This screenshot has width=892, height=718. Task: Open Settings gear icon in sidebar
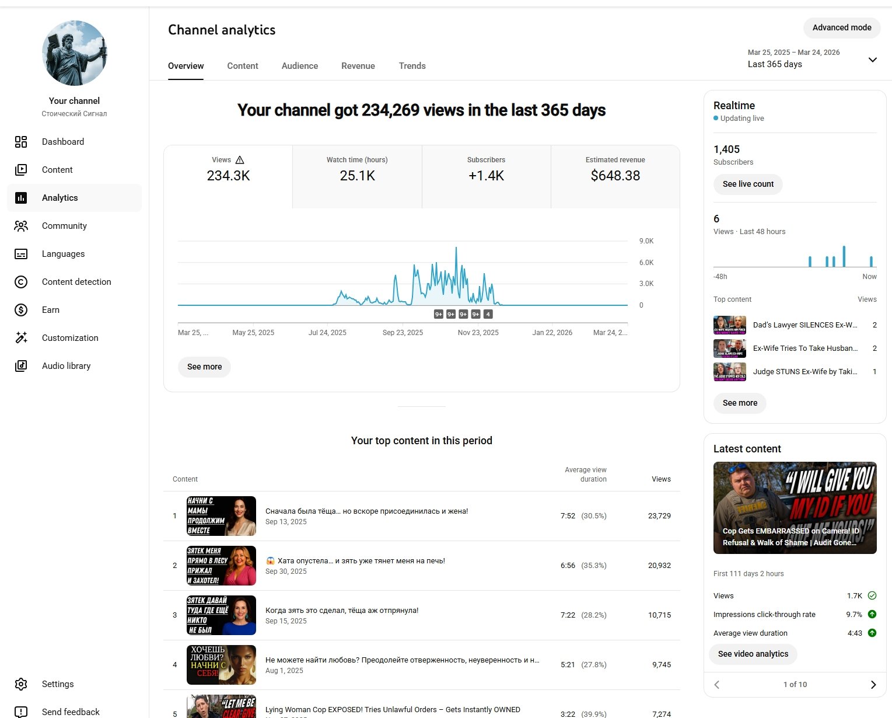[x=21, y=684]
